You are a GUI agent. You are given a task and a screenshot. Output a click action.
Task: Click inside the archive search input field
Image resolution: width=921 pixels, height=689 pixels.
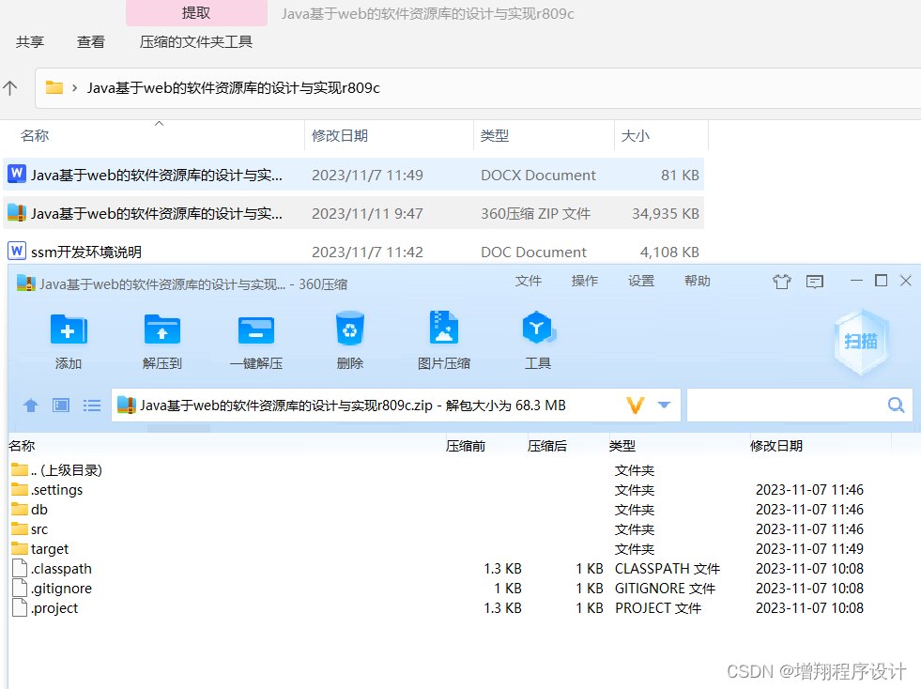789,405
